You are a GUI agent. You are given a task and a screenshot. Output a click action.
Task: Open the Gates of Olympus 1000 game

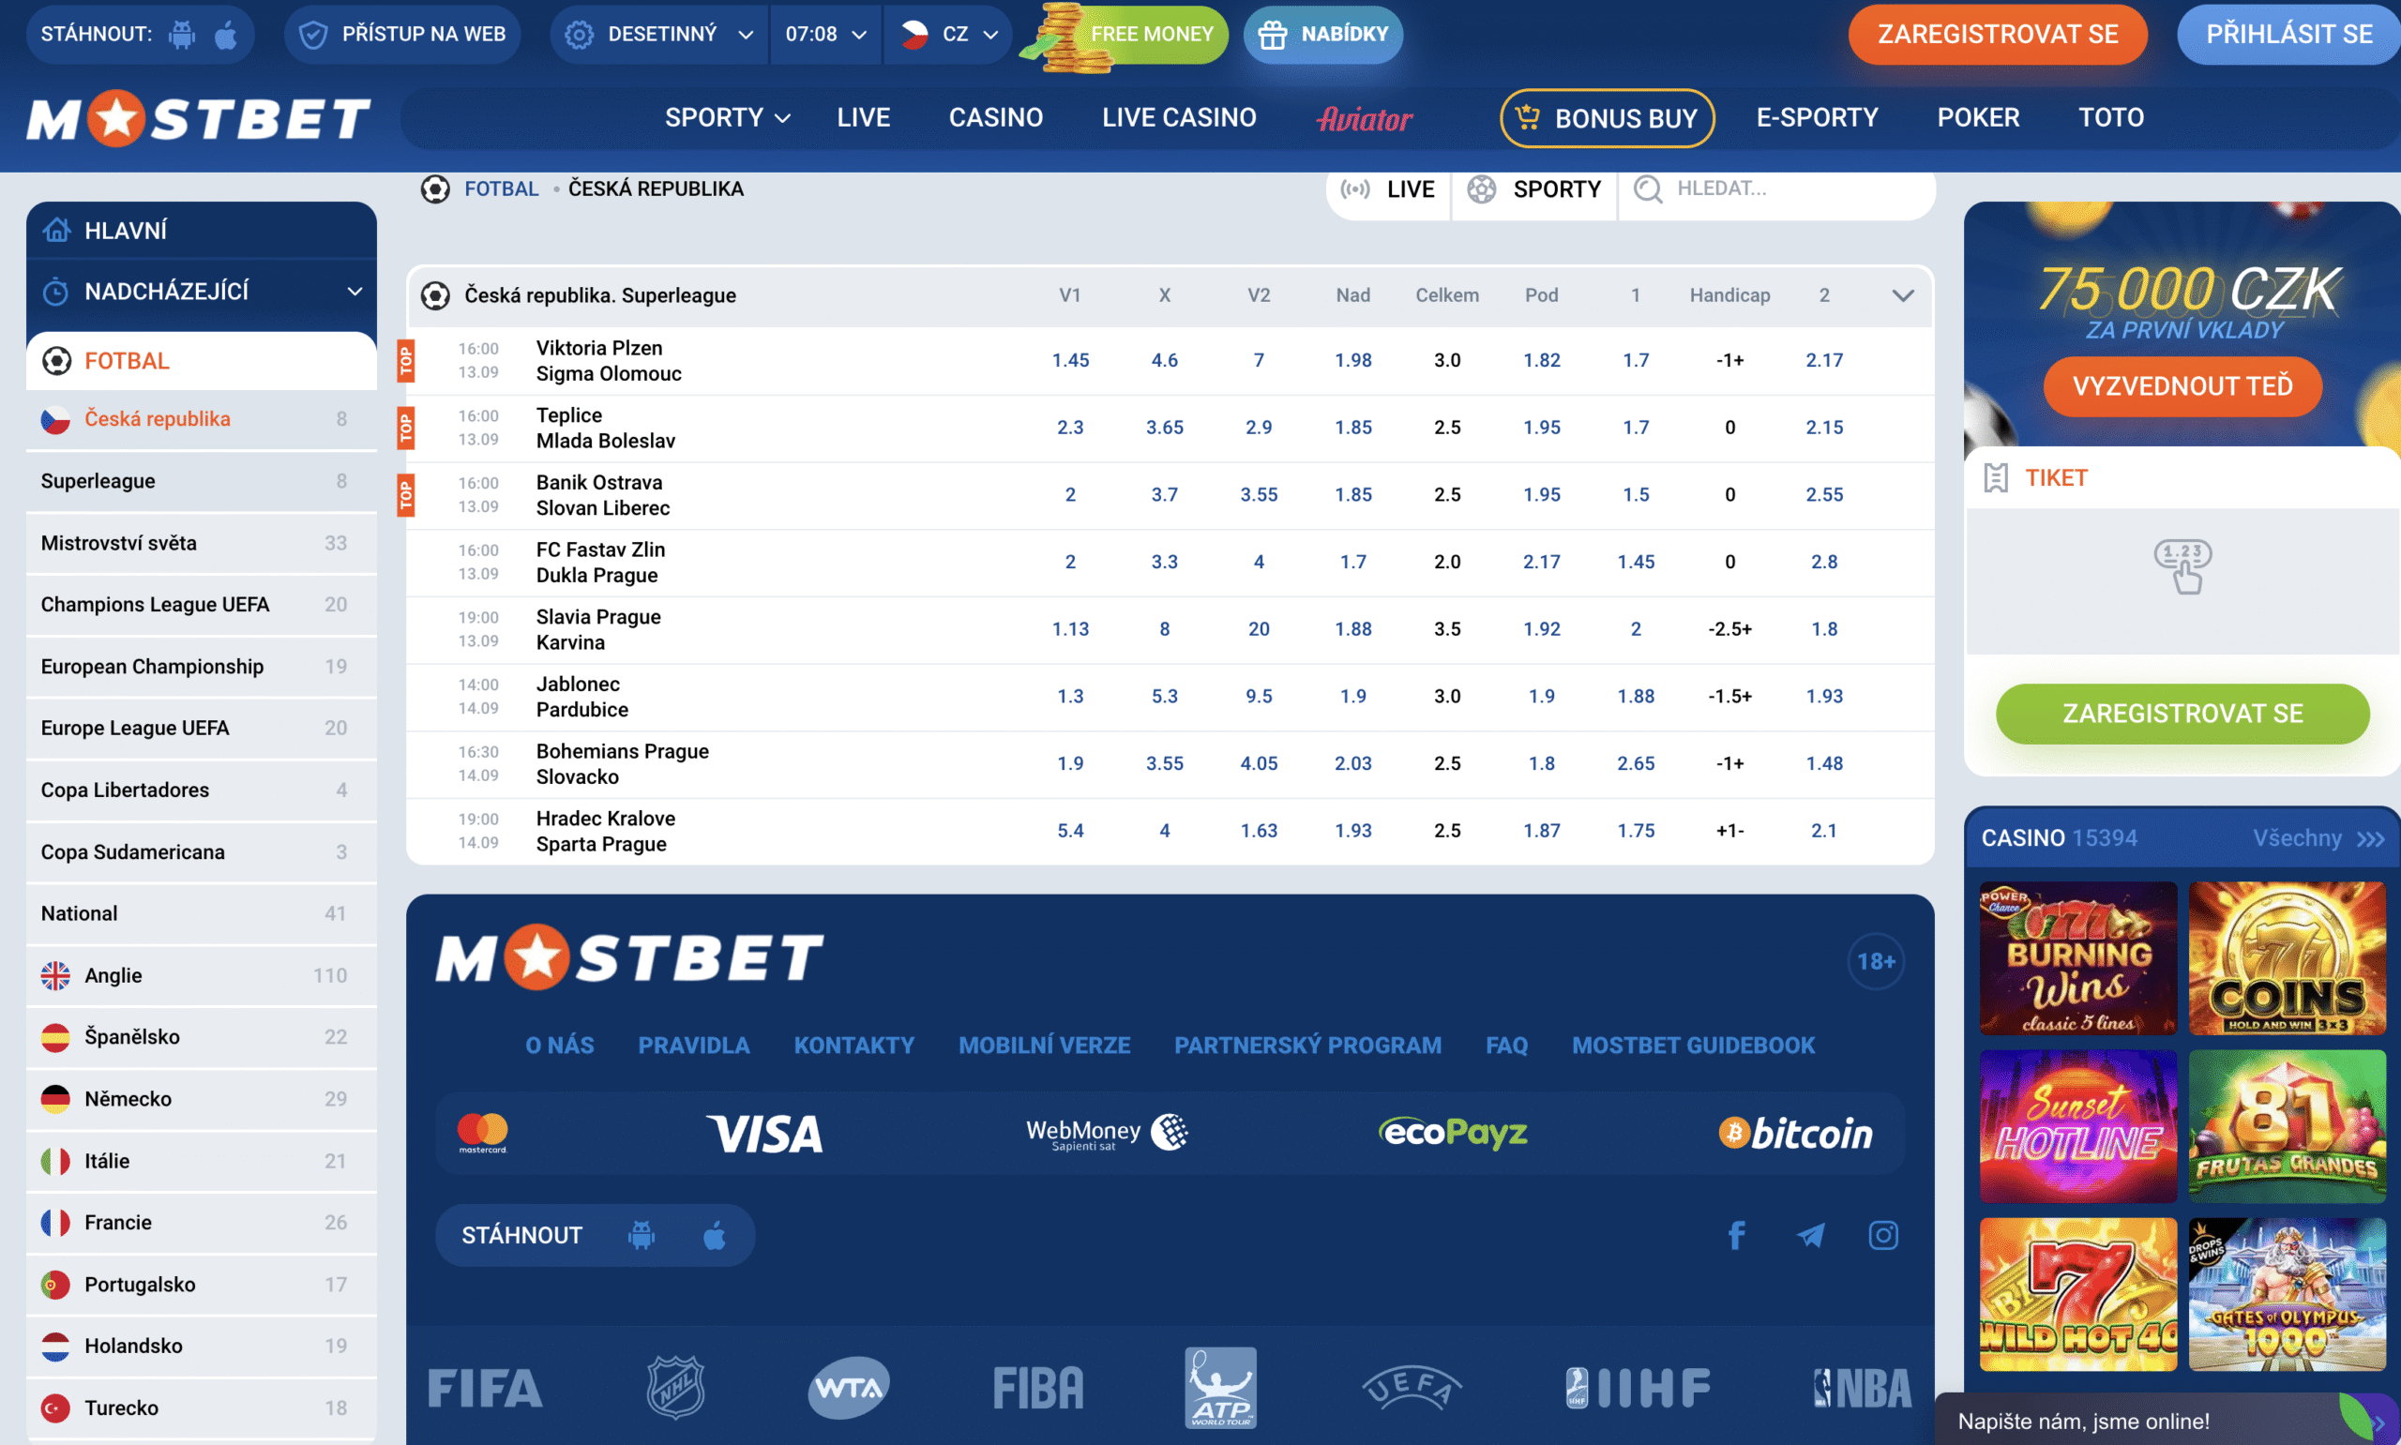tap(2288, 1294)
